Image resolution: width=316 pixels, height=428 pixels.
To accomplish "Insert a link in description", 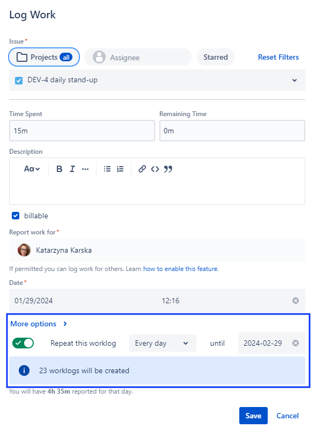I will tap(142, 169).
